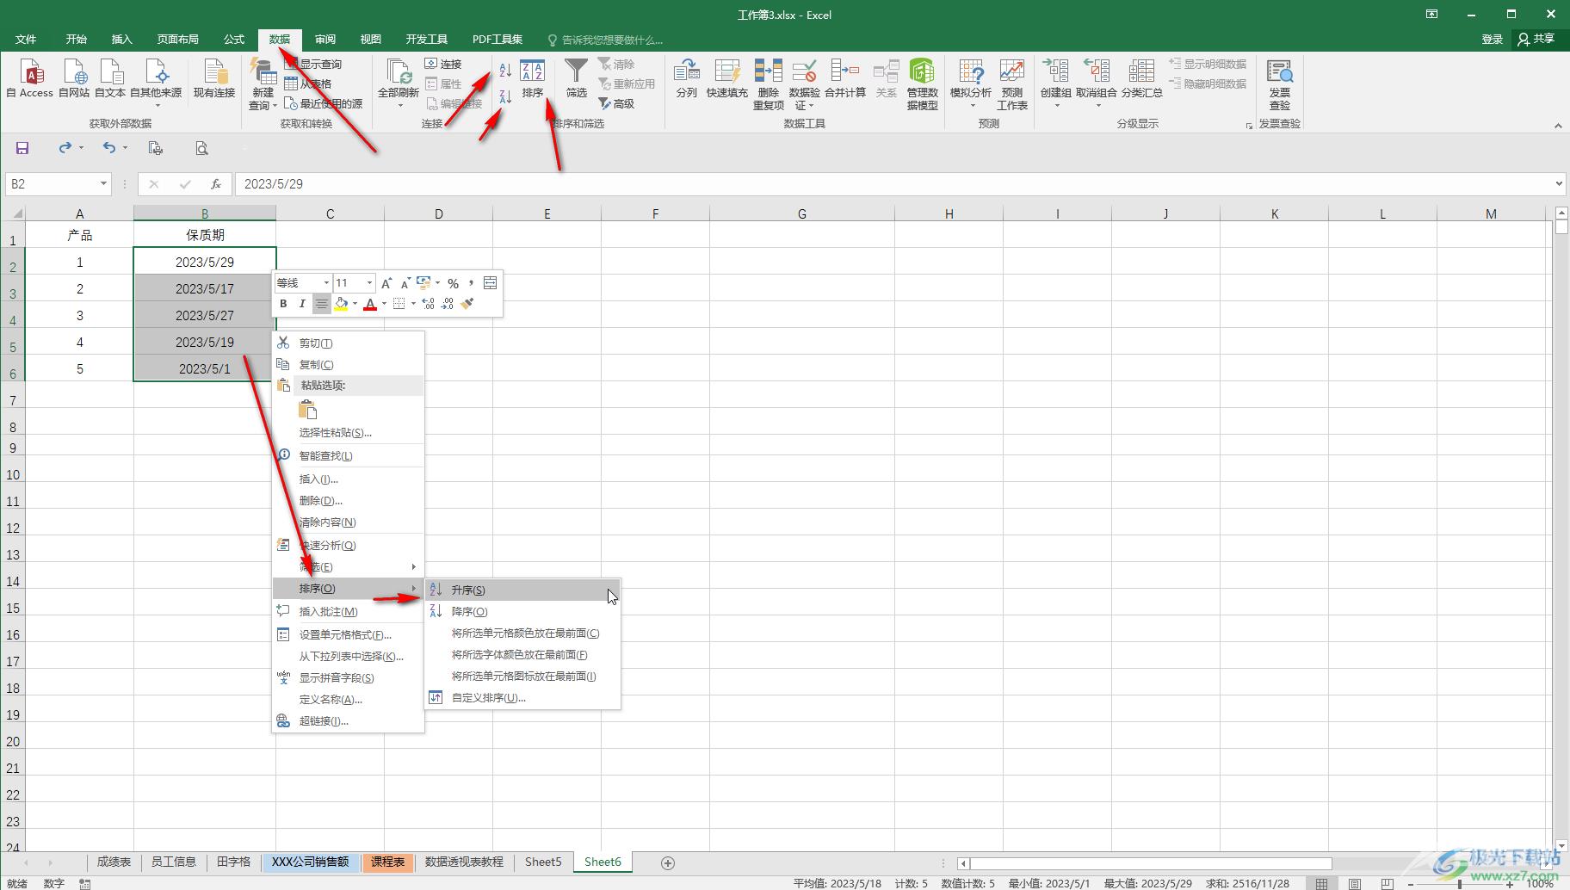Click the Sort A to Z ribbon icon
The width and height of the screenshot is (1570, 890).
[505, 71]
